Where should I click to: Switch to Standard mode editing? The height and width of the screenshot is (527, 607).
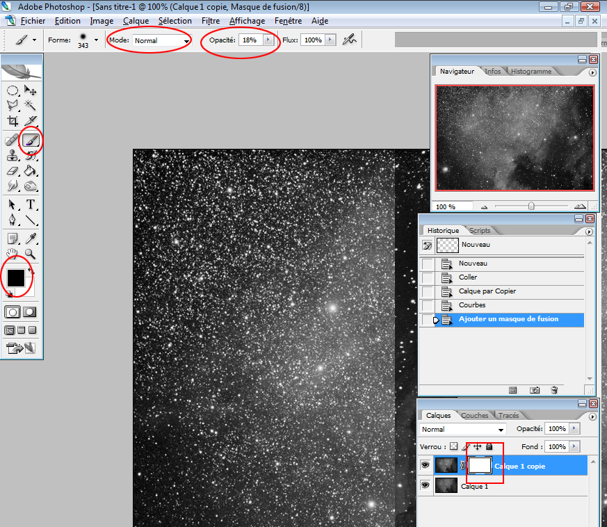pos(13,312)
